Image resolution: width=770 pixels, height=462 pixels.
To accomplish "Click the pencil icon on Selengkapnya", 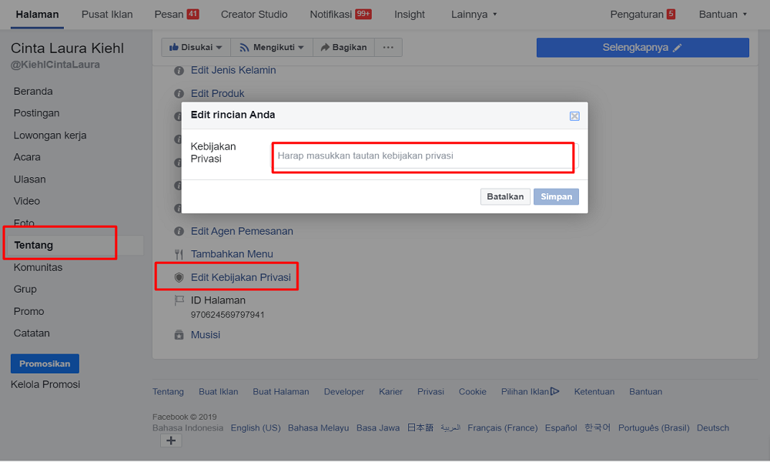I will pos(677,48).
